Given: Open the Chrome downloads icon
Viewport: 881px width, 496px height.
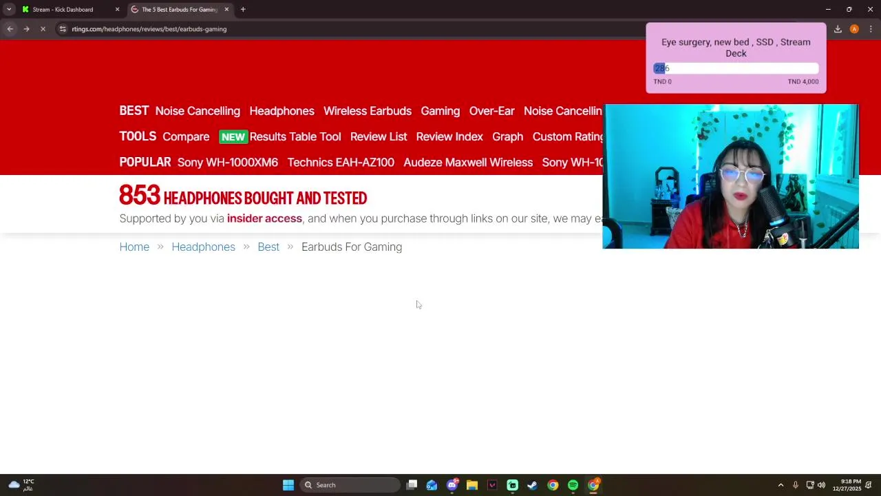Looking at the screenshot, I should (x=838, y=29).
